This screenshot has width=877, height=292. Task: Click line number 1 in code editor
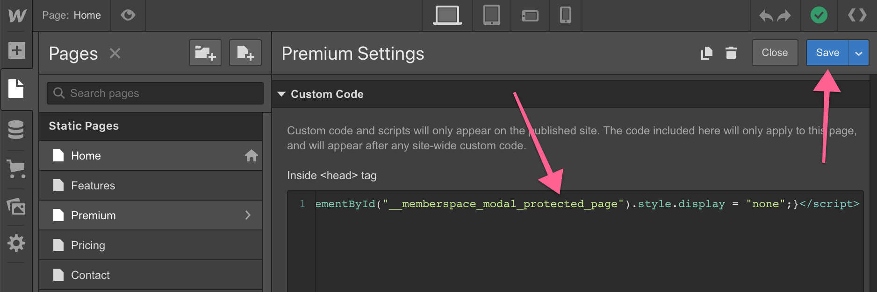click(x=302, y=204)
